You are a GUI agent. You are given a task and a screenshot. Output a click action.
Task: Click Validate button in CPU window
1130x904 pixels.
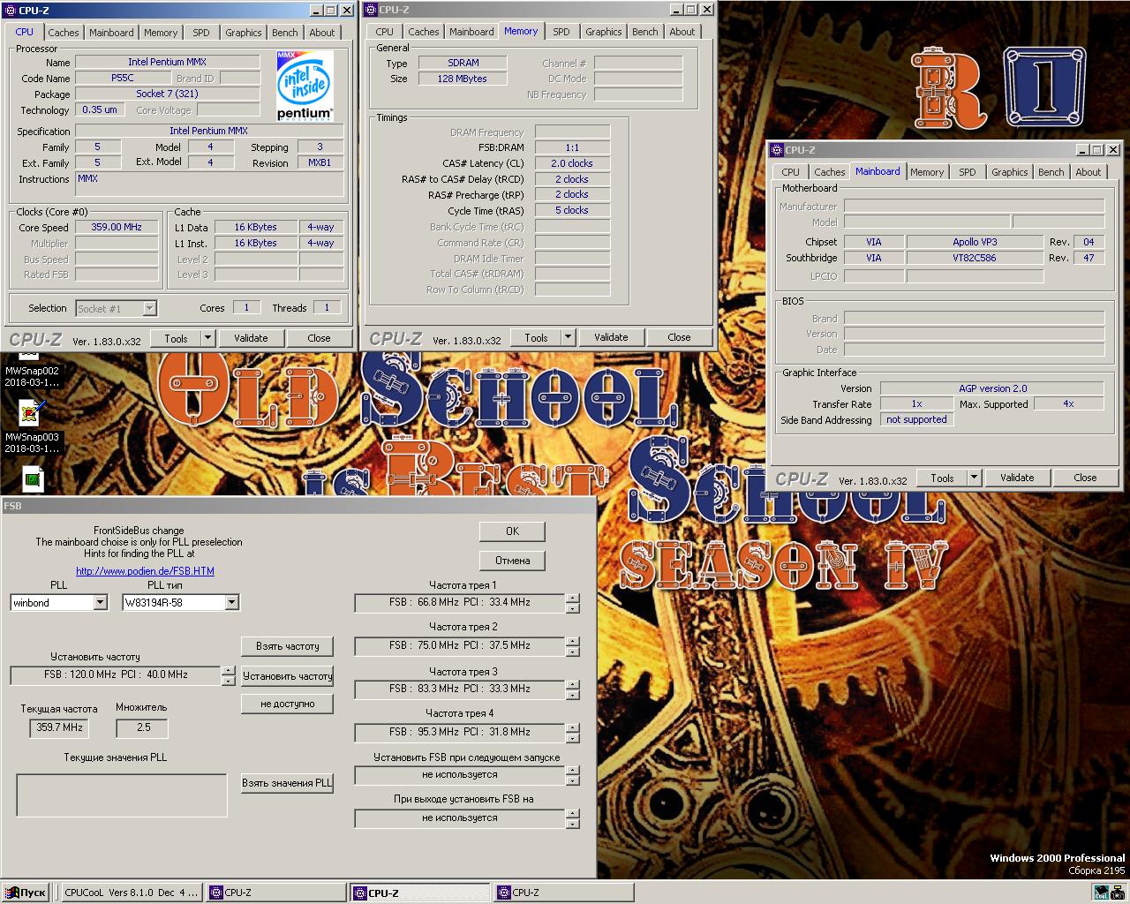point(251,338)
